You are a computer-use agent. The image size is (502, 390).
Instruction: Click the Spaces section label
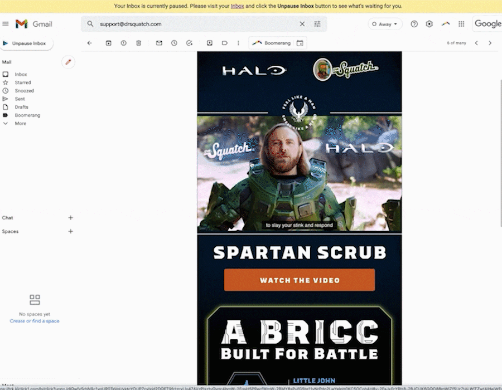(10, 231)
